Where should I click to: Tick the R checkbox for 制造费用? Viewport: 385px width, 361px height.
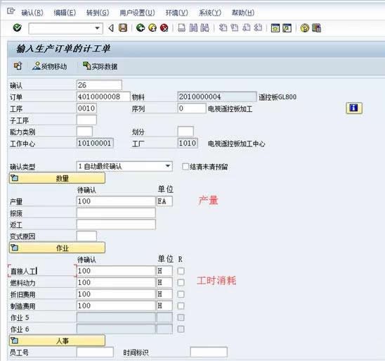pos(181,306)
